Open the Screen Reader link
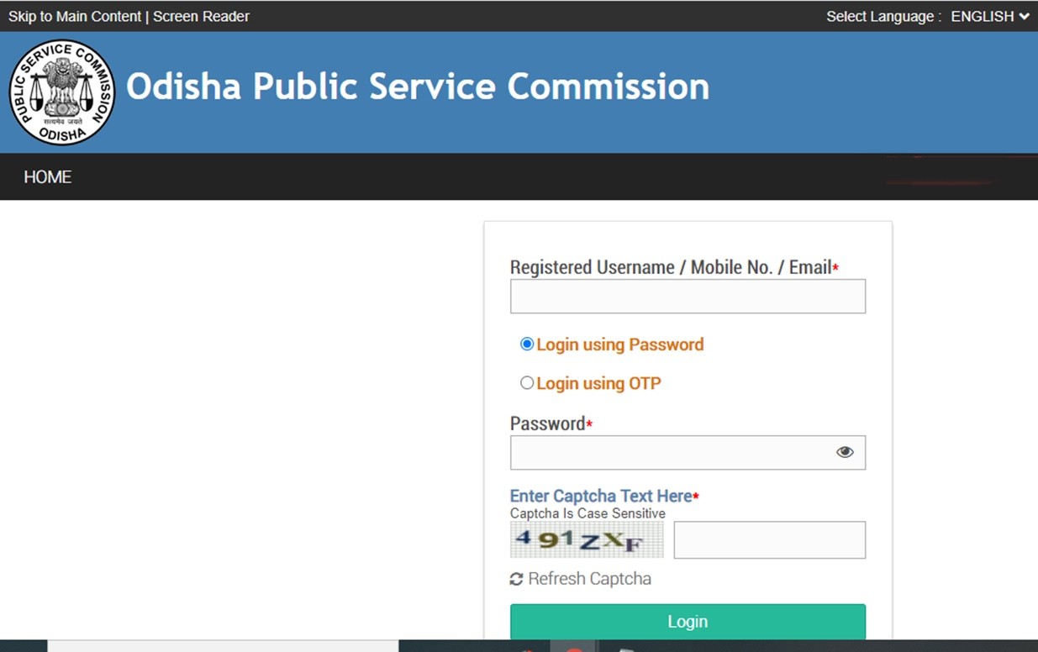 point(201,16)
